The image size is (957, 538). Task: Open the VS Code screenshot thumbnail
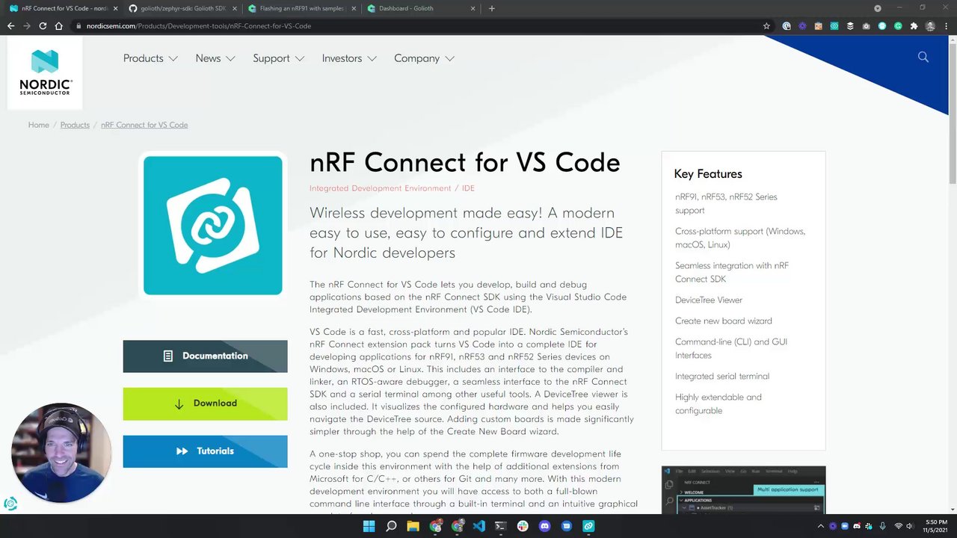pyautogui.click(x=743, y=490)
